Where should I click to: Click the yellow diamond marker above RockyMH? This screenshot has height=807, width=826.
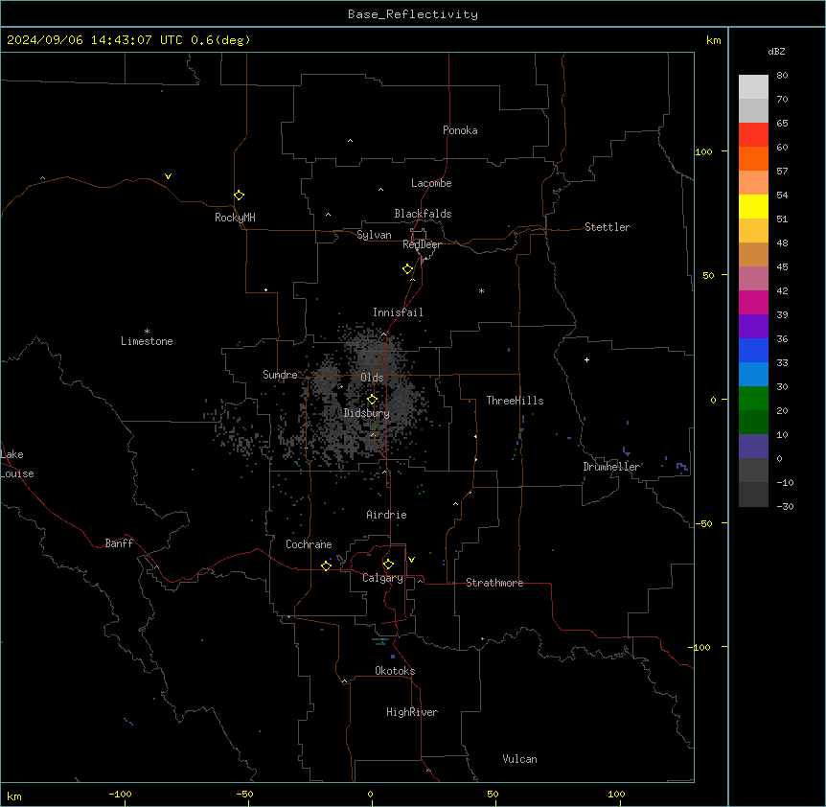(240, 195)
